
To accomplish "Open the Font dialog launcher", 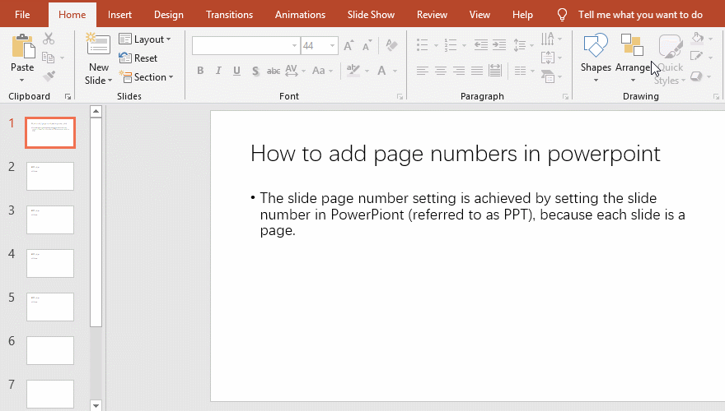I will point(400,96).
